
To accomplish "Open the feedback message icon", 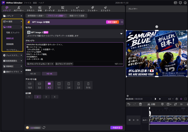I will click(x=180, y=3).
